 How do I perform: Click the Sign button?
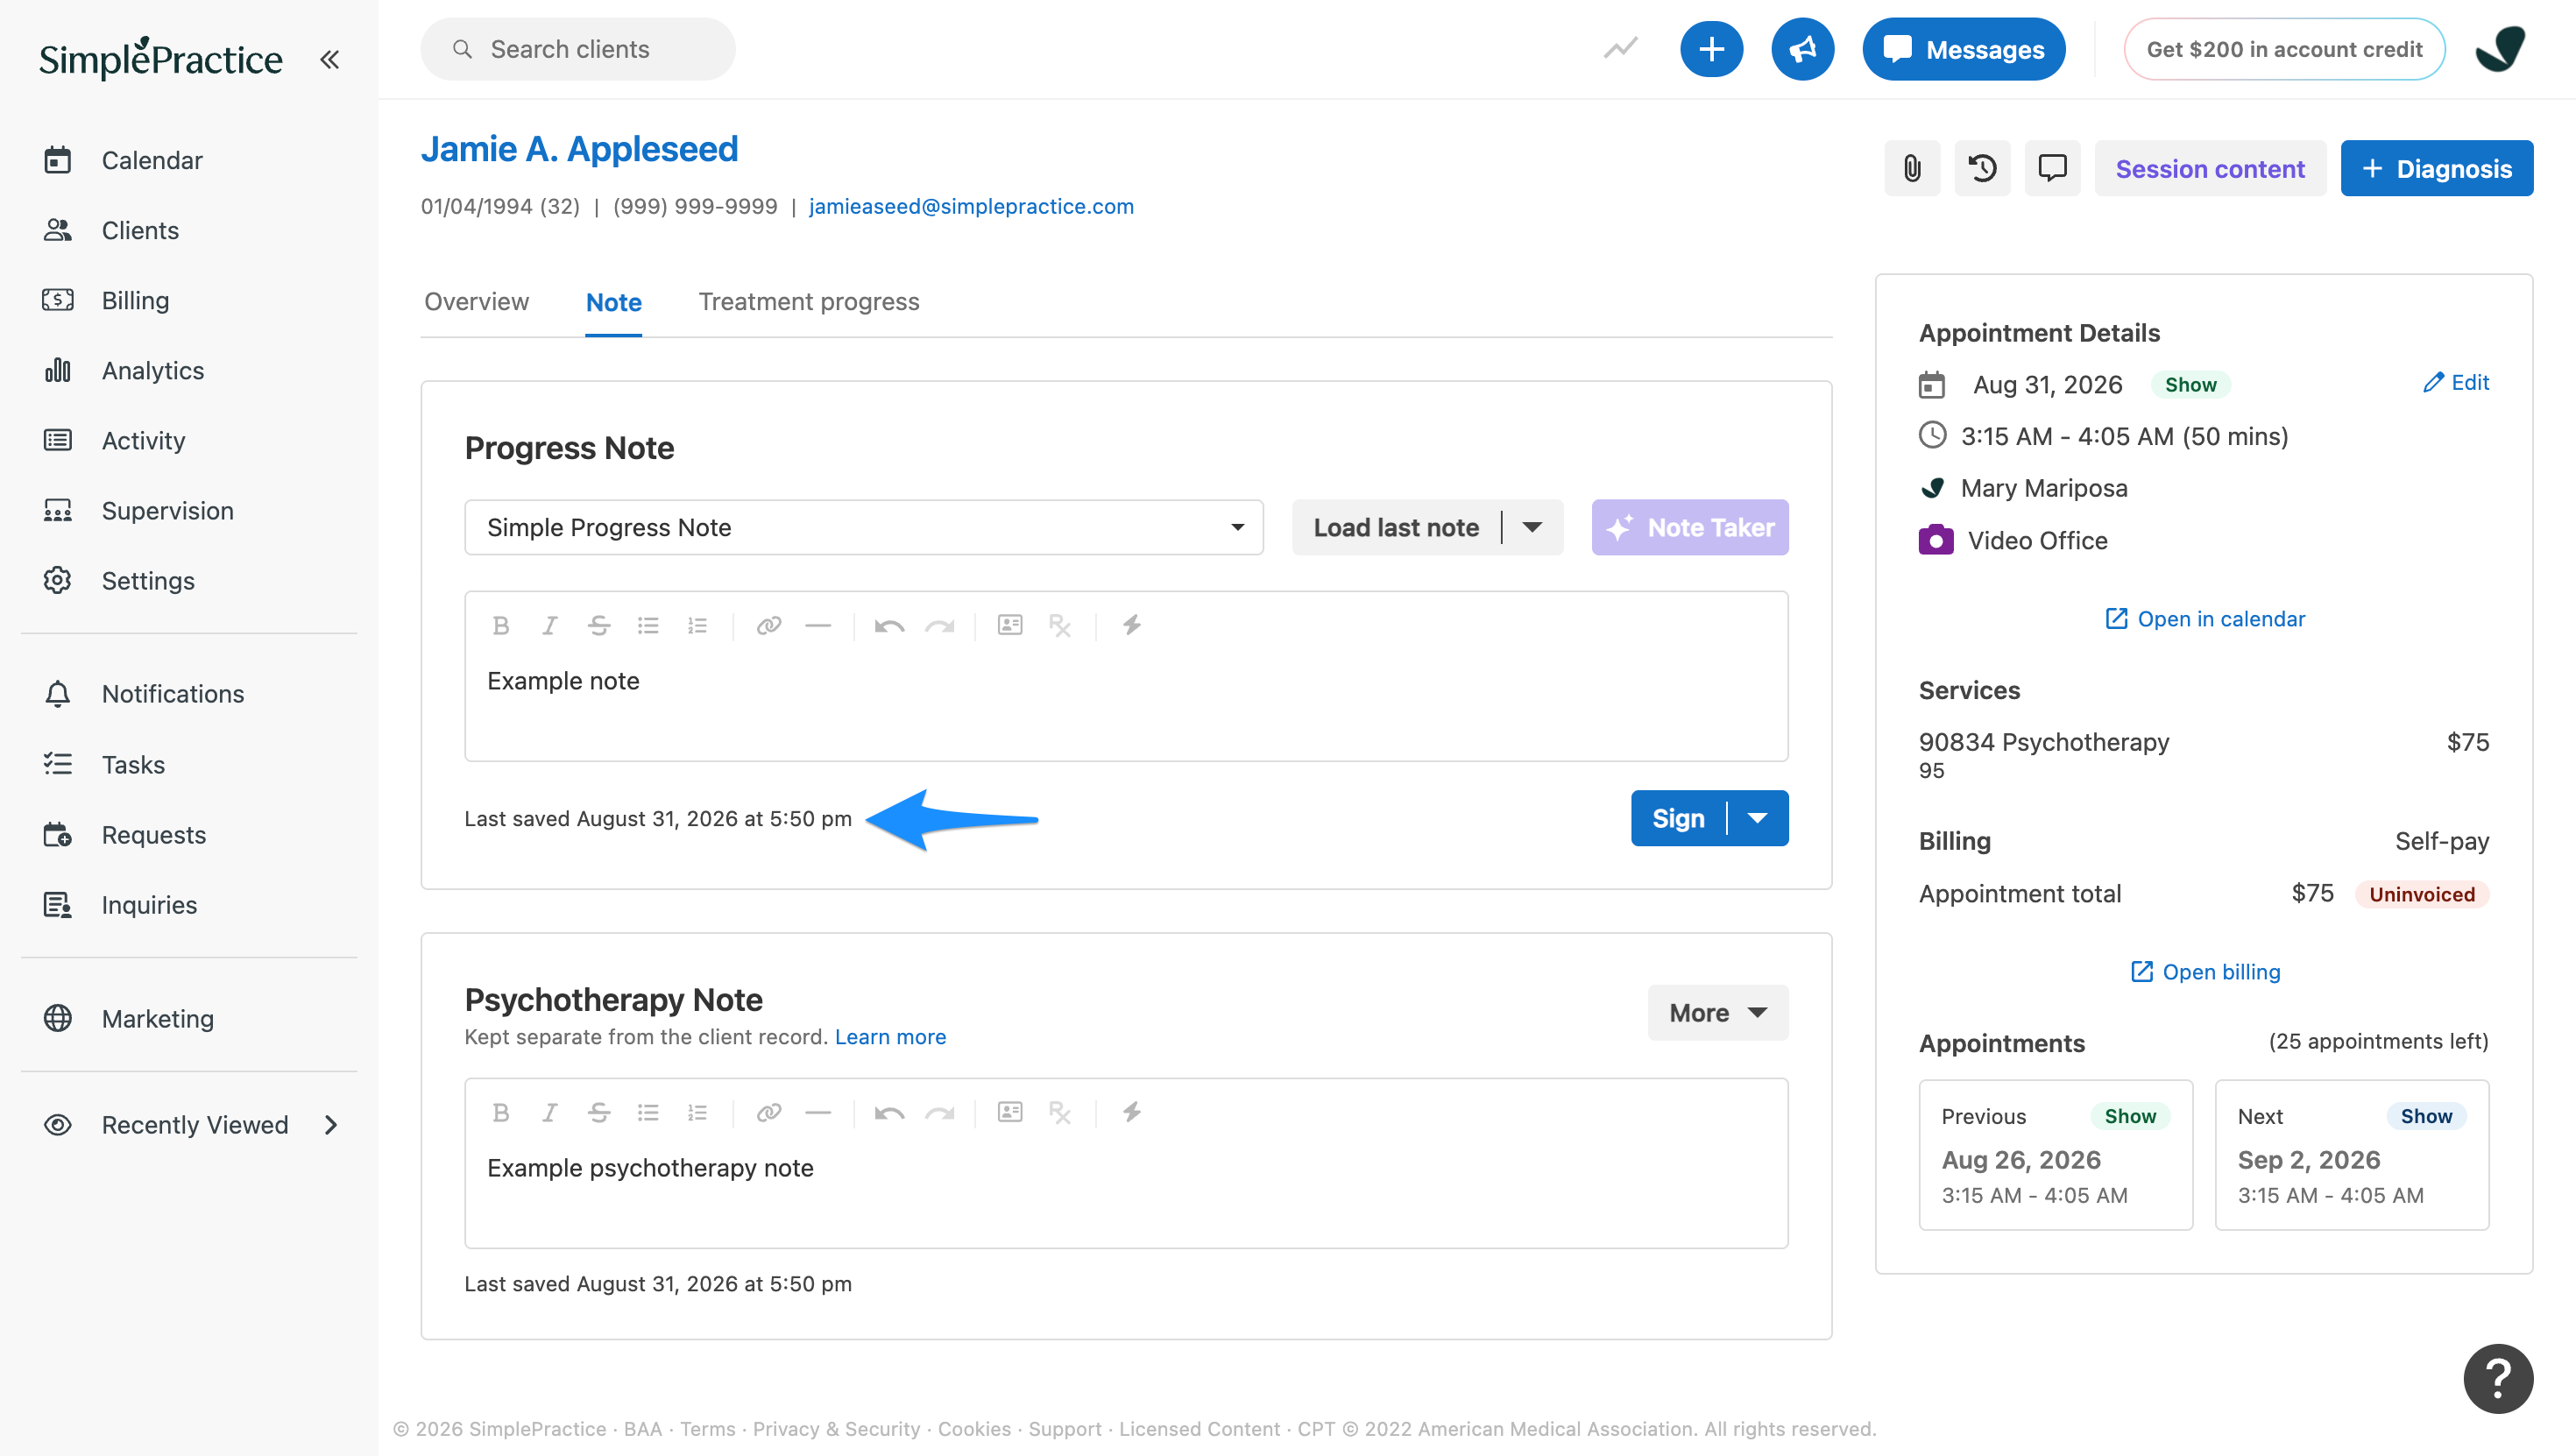(1678, 819)
